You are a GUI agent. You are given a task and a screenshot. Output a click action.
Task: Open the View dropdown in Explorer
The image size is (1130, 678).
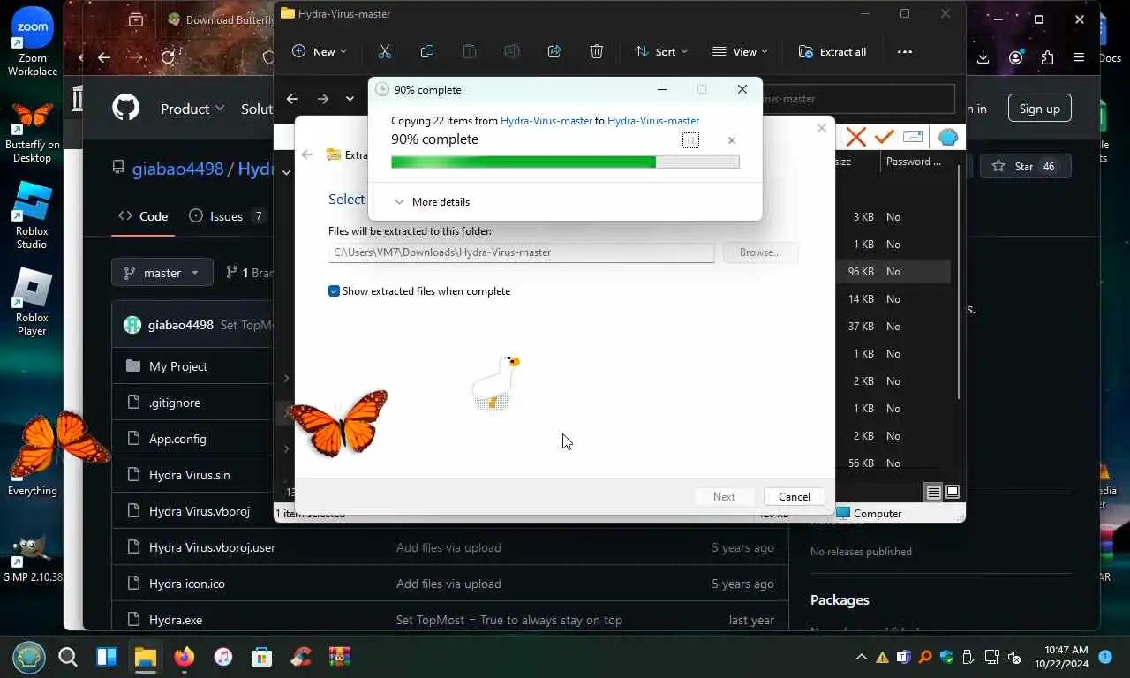[x=740, y=52]
